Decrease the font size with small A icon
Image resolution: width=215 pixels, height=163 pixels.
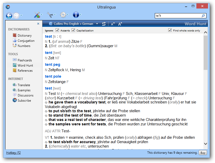coord(113,24)
